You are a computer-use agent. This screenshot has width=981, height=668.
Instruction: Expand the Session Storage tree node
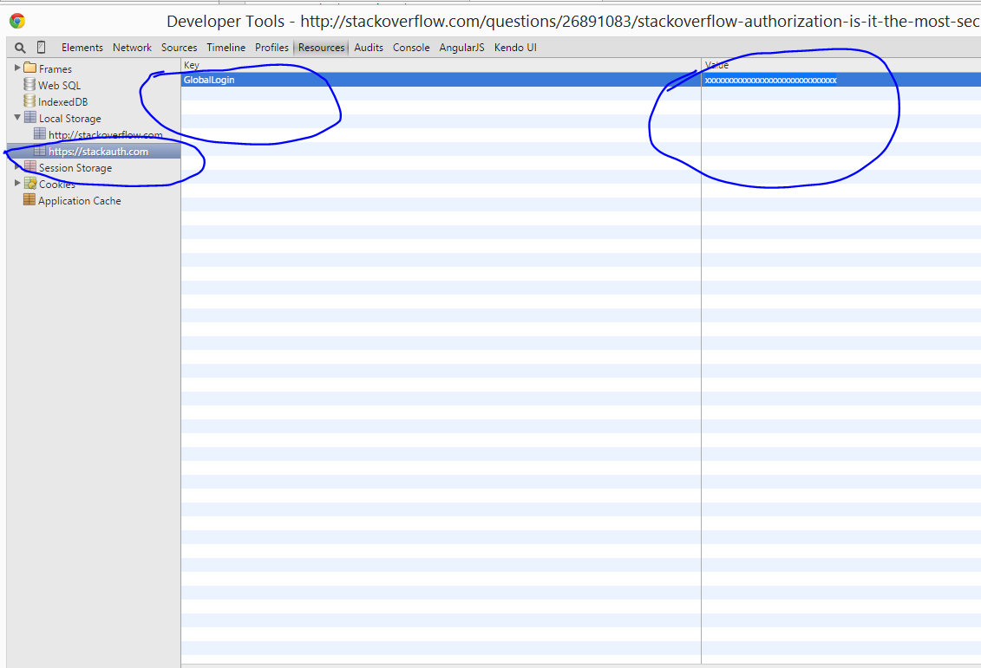coord(17,167)
